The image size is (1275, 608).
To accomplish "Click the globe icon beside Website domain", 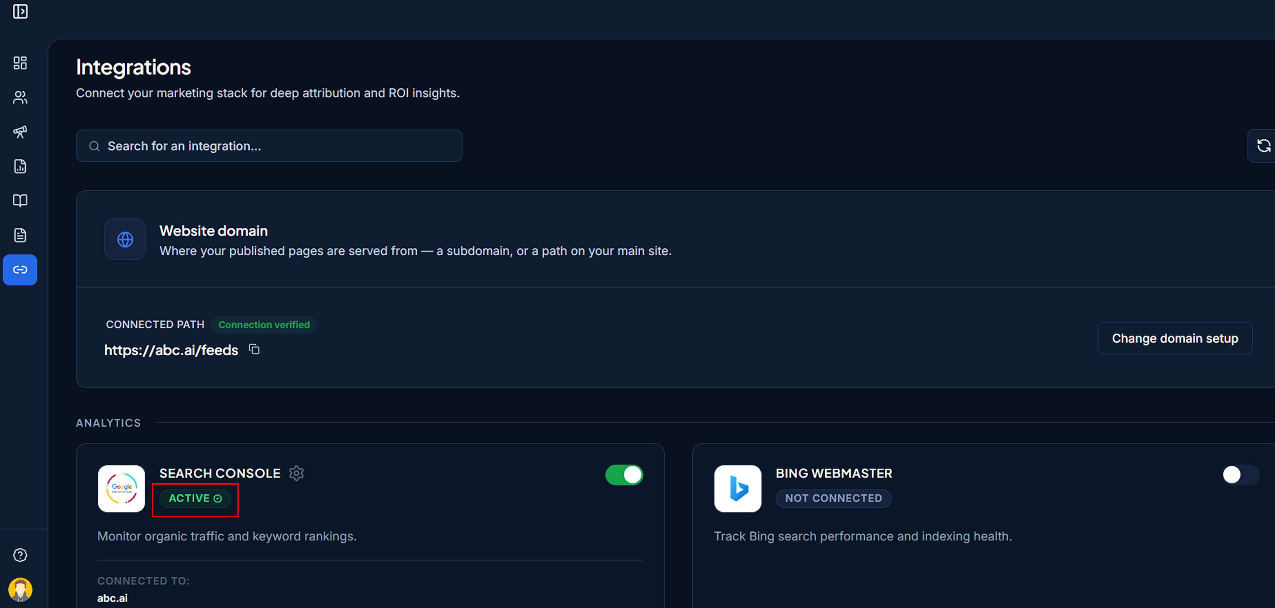I will click(x=125, y=240).
